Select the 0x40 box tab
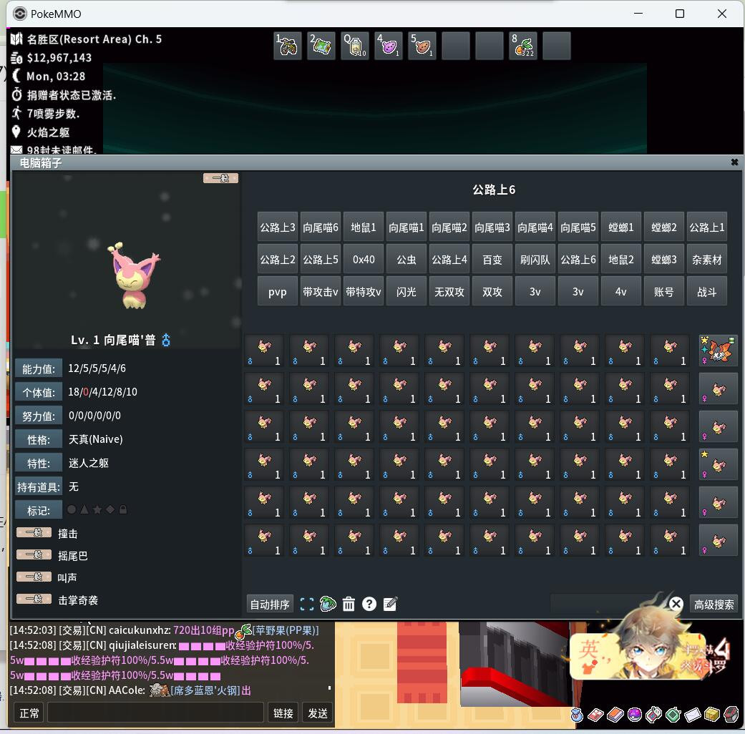The image size is (745, 734). tap(364, 260)
